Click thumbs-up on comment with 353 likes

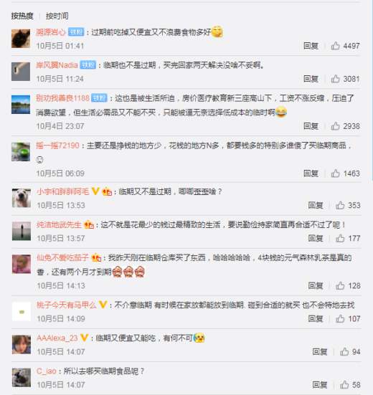340,205
